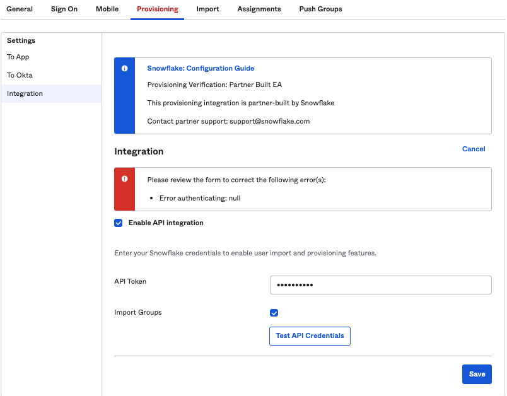Click the Save button
The image size is (507, 396).
(477, 374)
